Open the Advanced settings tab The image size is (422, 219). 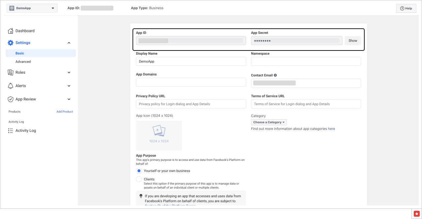tap(23, 61)
